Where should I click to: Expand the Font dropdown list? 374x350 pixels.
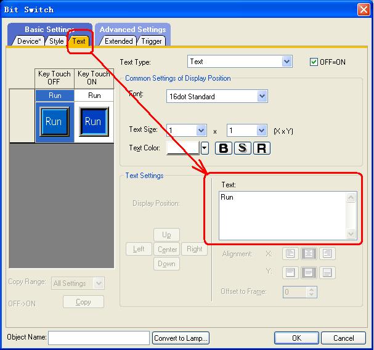pos(262,96)
